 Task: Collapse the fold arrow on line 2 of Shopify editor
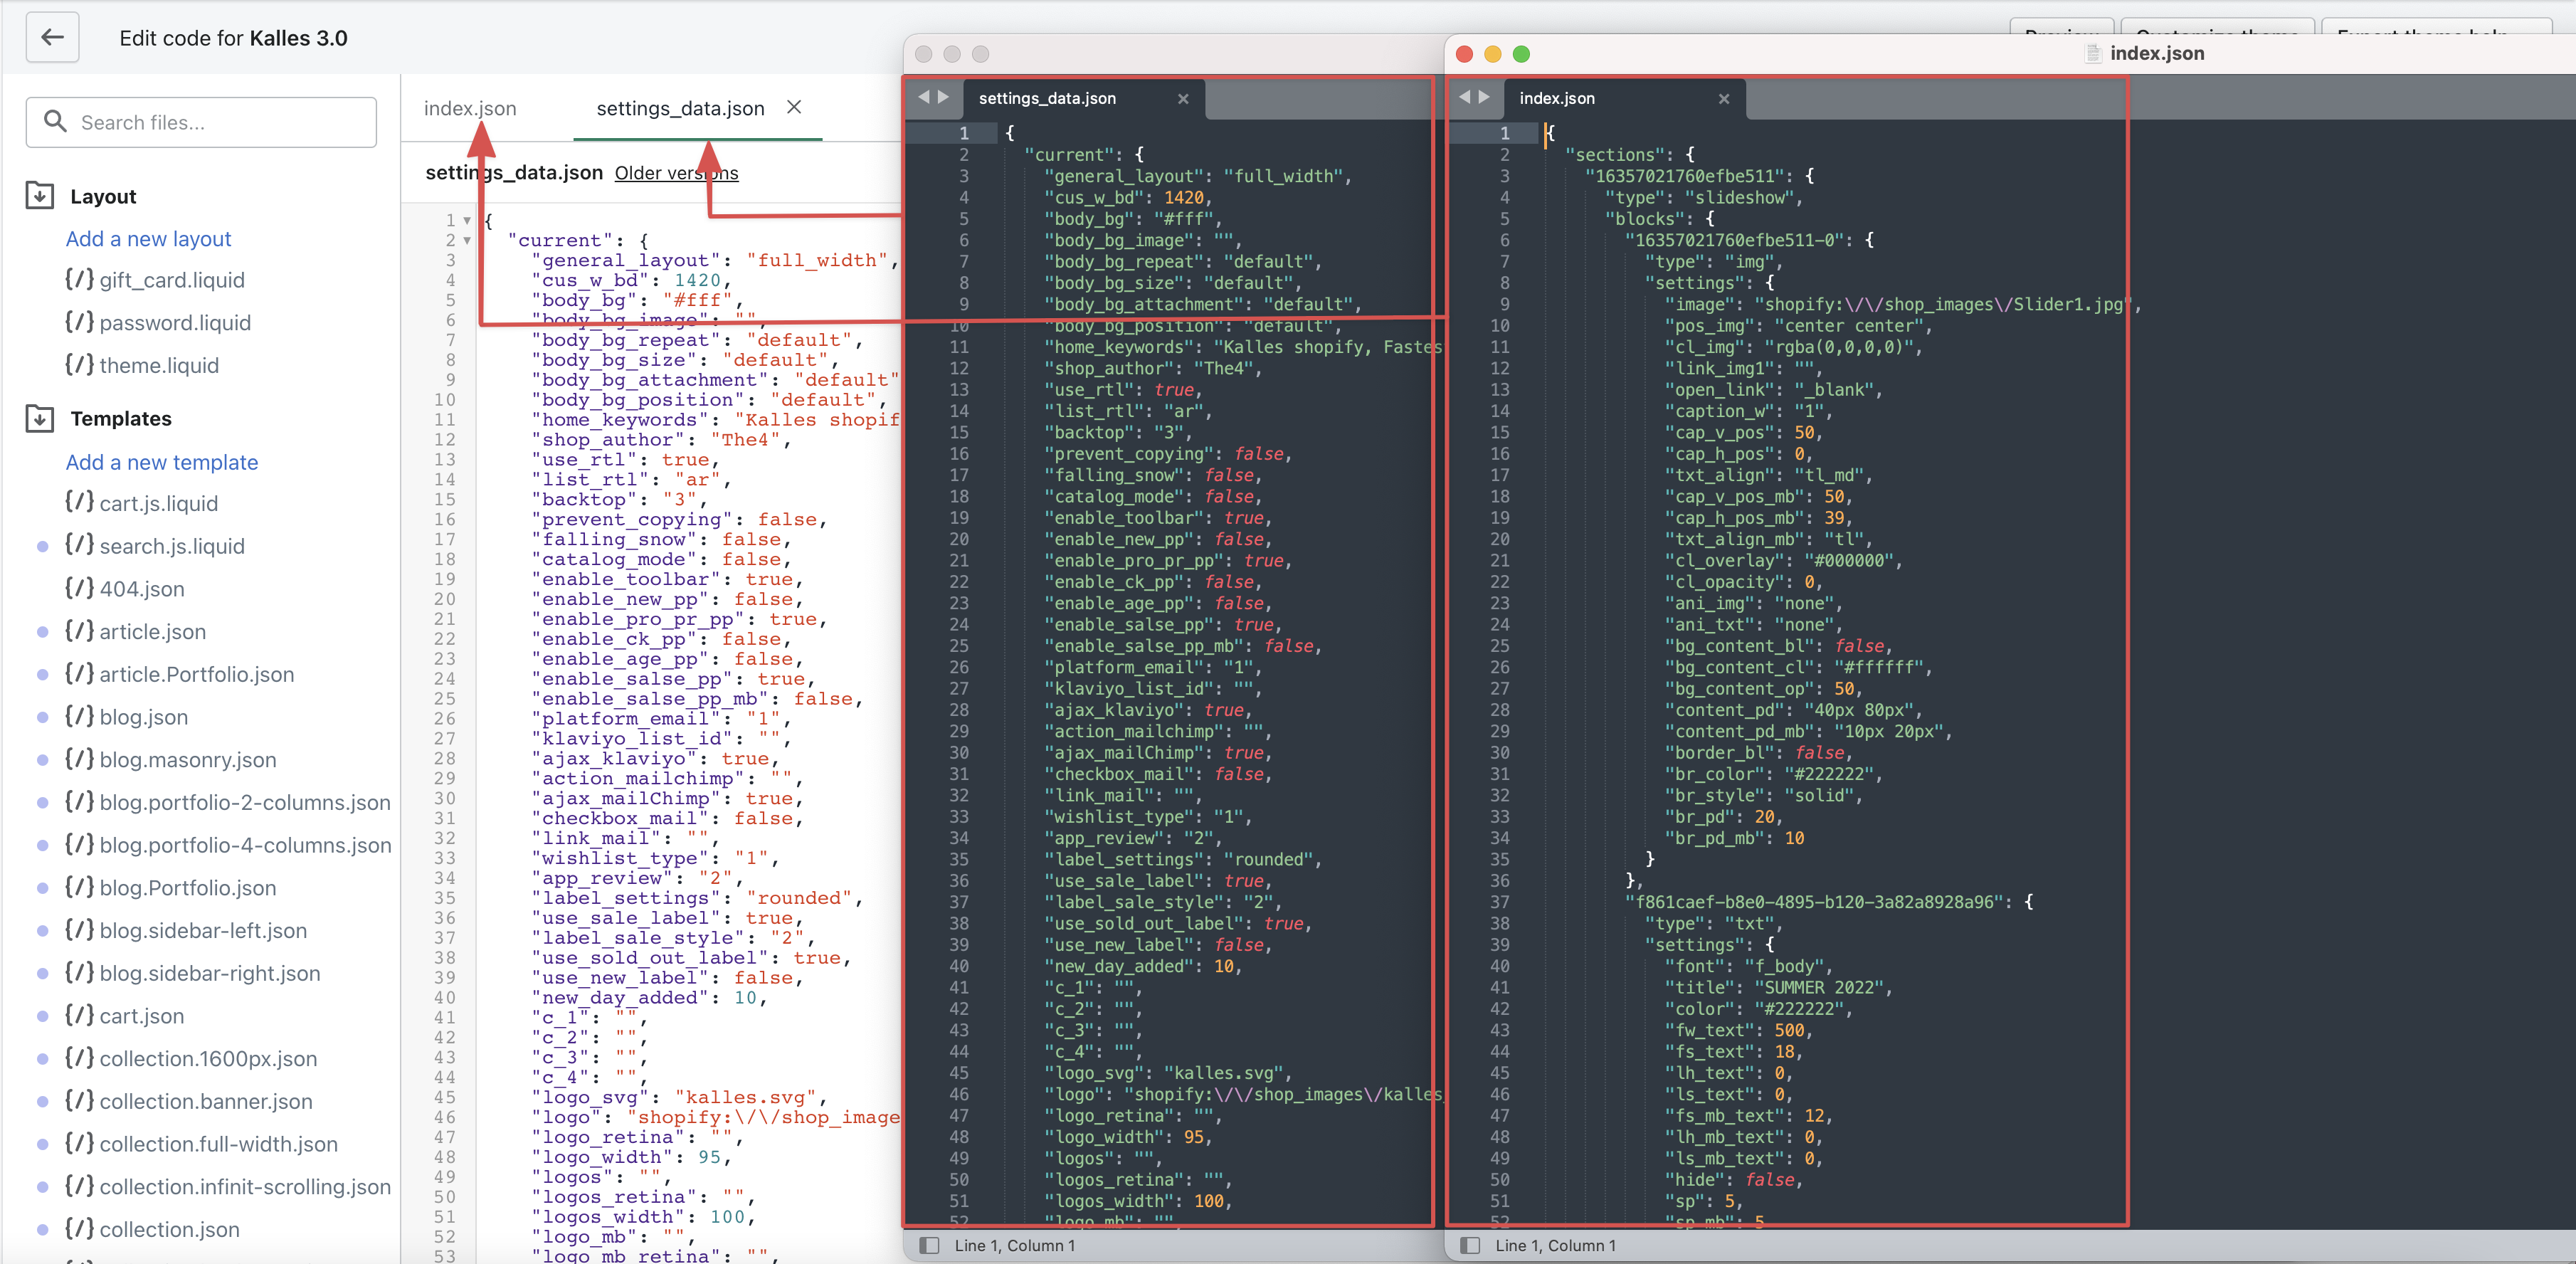coord(467,240)
